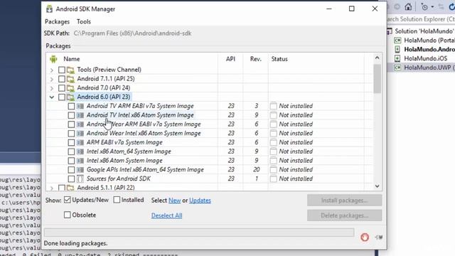Expand the Tools (Preview Channel) node
The height and width of the screenshot is (256, 455).
click(52, 70)
